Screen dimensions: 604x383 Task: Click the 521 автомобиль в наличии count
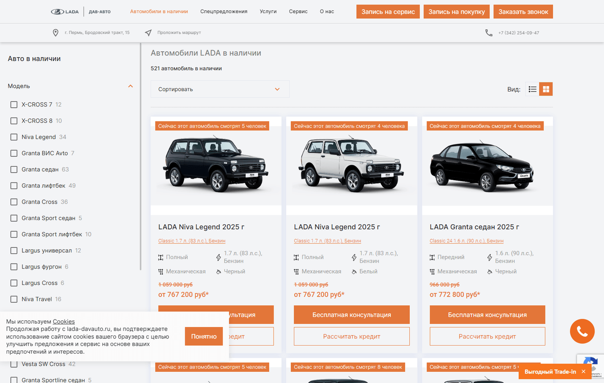tap(186, 68)
